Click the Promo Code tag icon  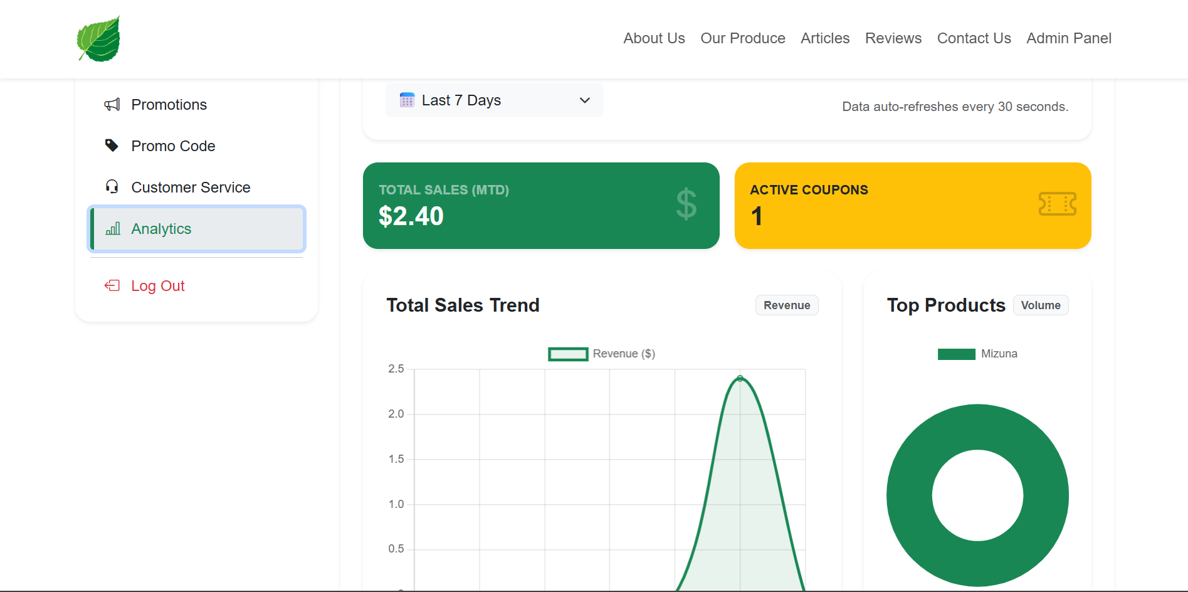112,145
